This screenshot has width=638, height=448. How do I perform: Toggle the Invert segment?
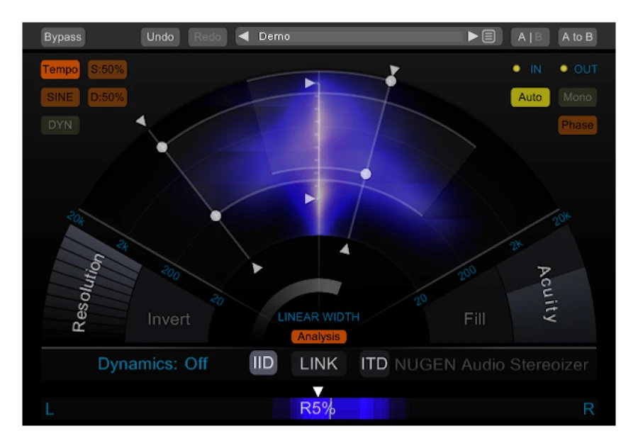click(169, 320)
